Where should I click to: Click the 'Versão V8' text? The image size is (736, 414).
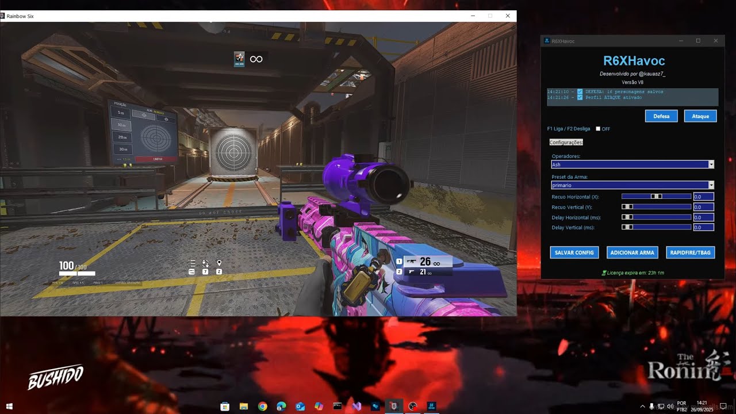632,83
